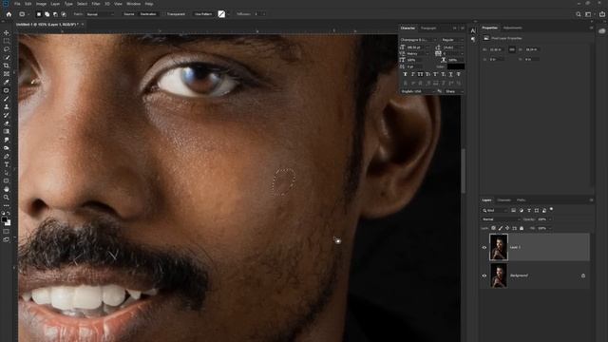Choose New Selection mode in options bar
The width and height of the screenshot is (608, 342).
click(x=39, y=14)
